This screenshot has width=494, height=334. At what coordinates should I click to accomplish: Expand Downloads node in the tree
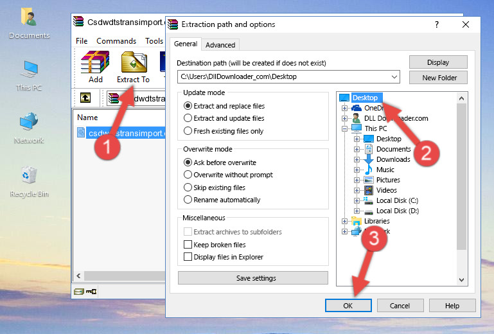(x=357, y=160)
